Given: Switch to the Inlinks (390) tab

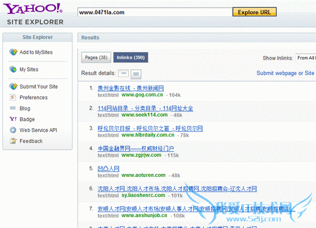Looking at the screenshot, I should pyautogui.click(x=131, y=58).
